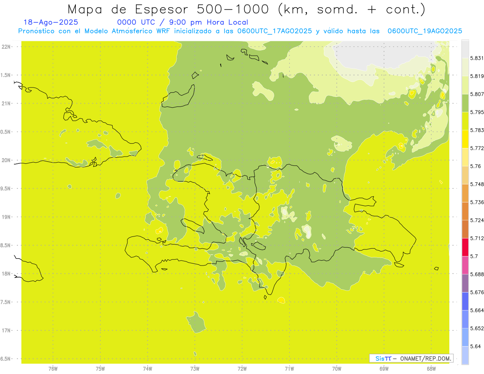Click the legend value 5.652
484x374 pixels.
click(477, 328)
